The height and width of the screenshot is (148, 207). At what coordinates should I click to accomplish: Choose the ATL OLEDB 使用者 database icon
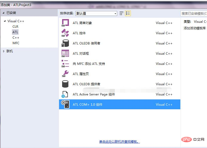[x=65, y=43]
